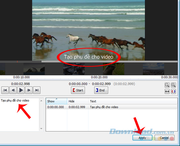The width and height of the screenshot is (180, 146).
Task: Play the video preview
Action: [x=21, y=90]
